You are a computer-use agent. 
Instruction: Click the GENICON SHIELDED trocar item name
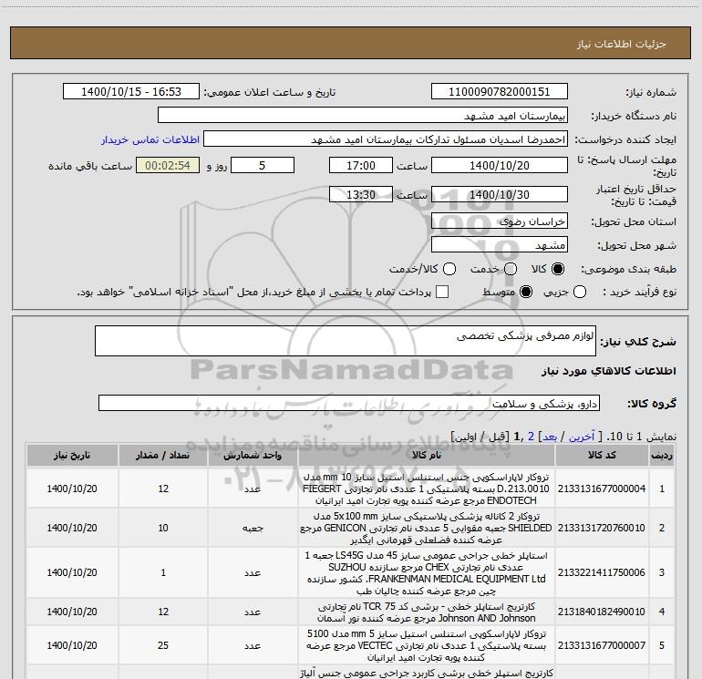click(x=427, y=528)
